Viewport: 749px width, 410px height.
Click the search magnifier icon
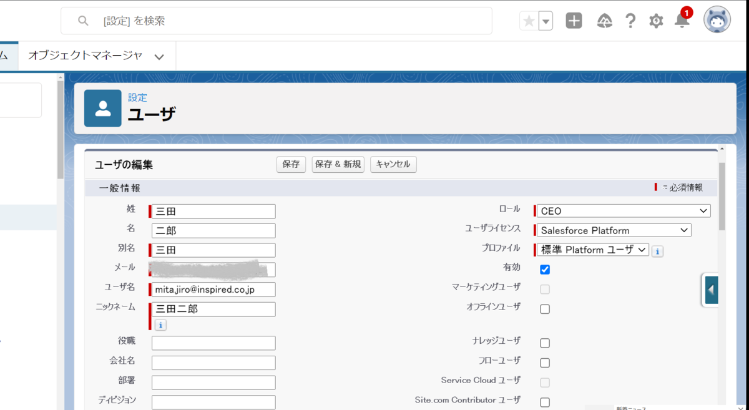point(83,21)
